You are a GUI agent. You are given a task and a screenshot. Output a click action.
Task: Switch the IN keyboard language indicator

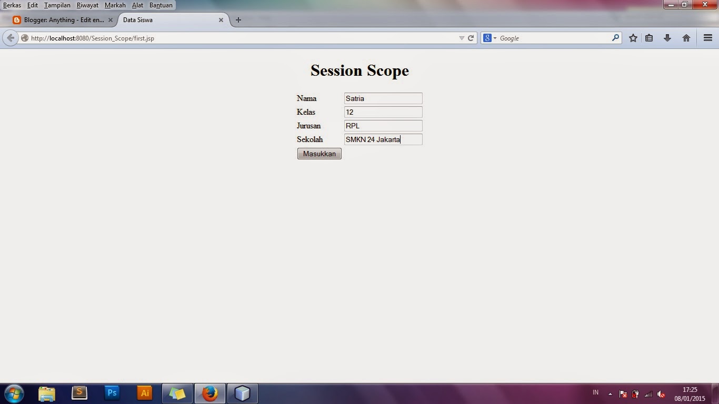[x=595, y=392]
